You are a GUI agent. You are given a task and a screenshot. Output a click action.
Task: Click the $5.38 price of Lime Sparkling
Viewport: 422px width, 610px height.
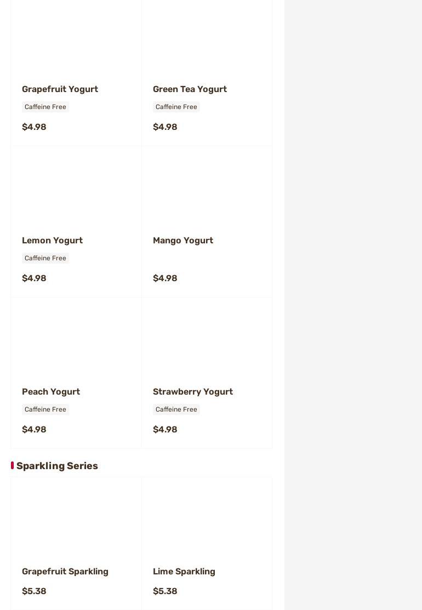[x=165, y=591]
